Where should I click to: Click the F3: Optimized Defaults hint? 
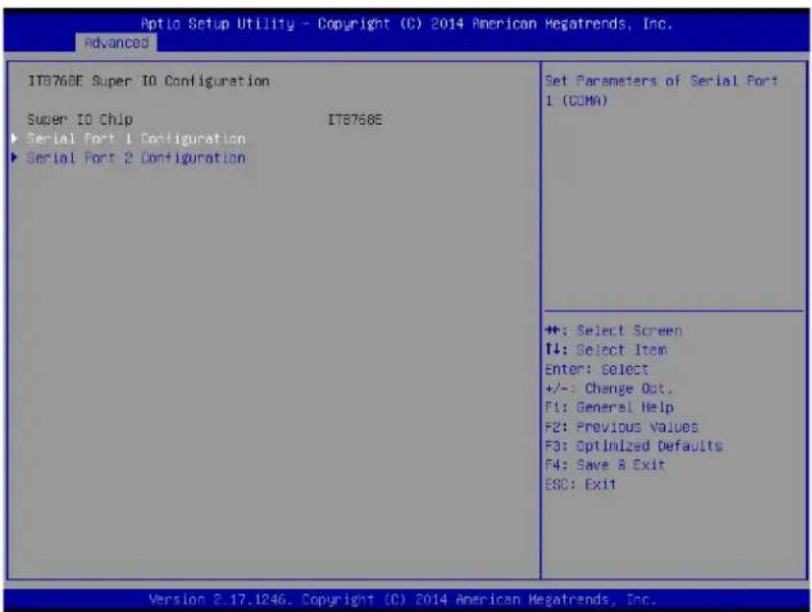pyautogui.click(x=634, y=446)
